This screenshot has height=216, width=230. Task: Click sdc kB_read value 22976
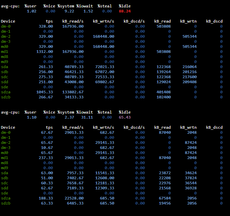pyautogui.click(x=165, y=183)
